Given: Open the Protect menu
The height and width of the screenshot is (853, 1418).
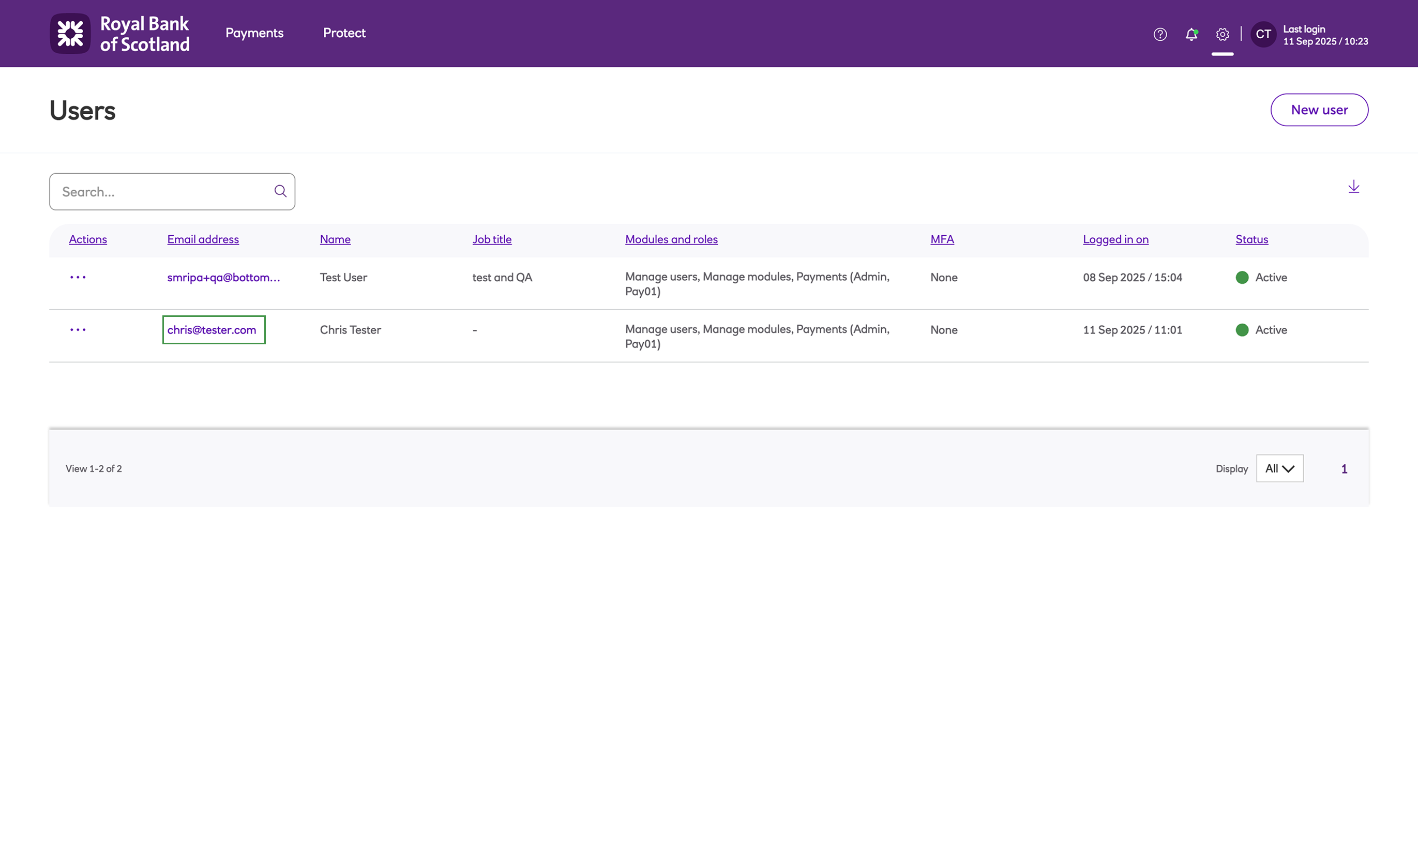Looking at the screenshot, I should tap(344, 33).
